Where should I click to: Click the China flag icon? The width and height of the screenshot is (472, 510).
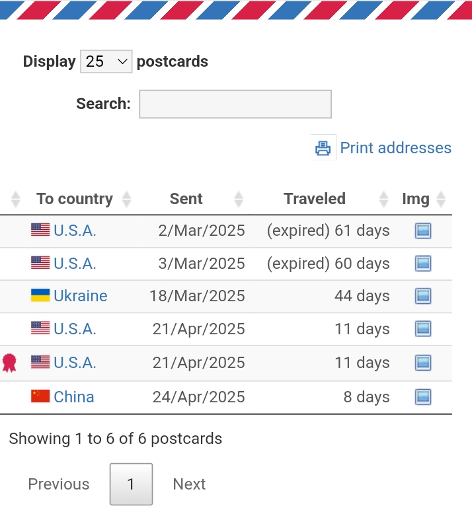(40, 396)
